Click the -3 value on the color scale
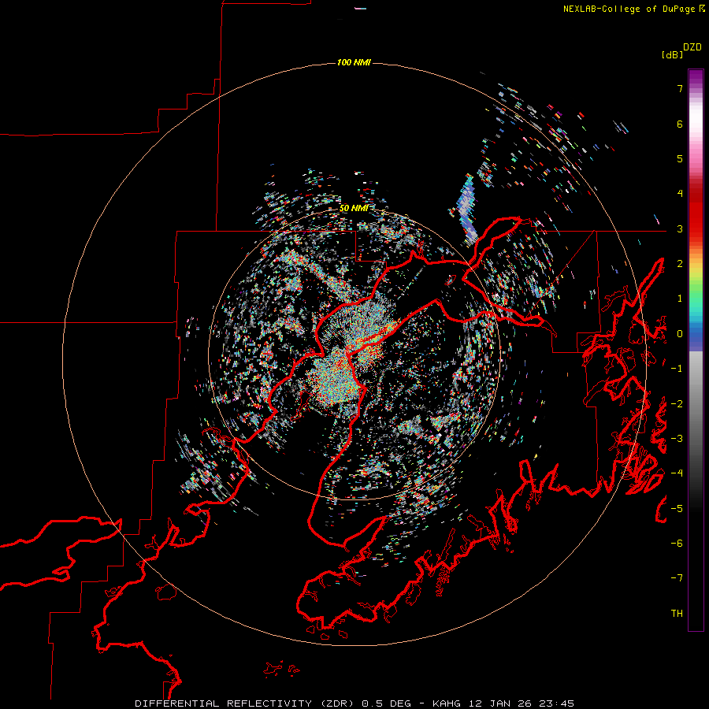Screen dimensions: 709x709 pos(677,439)
